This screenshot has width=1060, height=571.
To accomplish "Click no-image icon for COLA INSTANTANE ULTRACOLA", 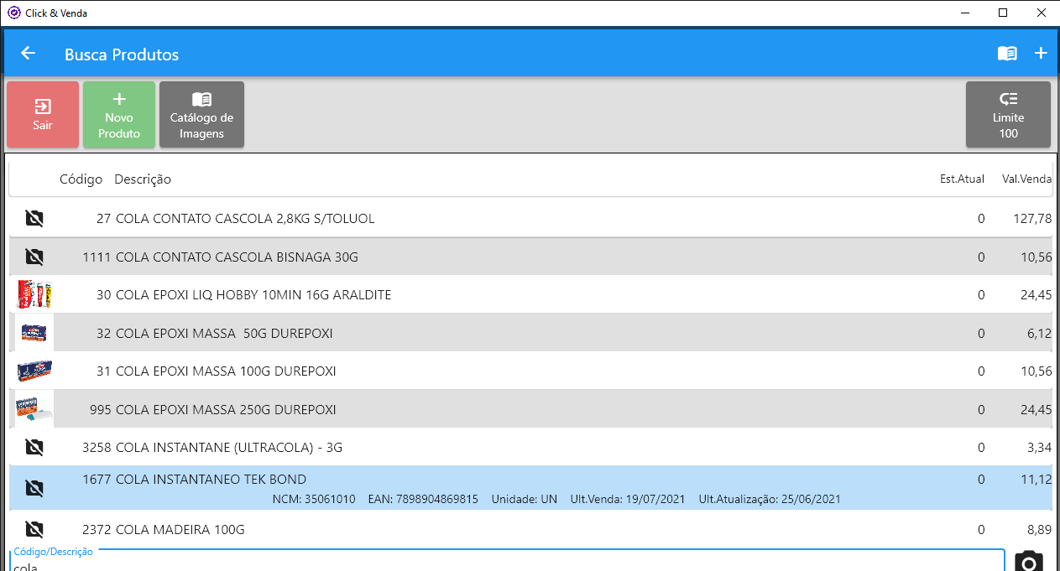I will click(34, 448).
